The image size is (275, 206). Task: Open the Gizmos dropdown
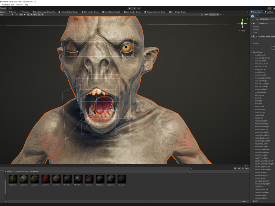click(213, 15)
